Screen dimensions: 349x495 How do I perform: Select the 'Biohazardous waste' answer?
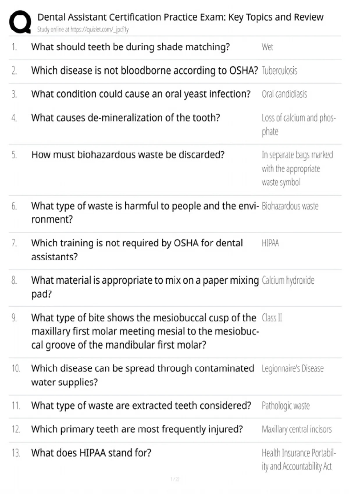290,206
